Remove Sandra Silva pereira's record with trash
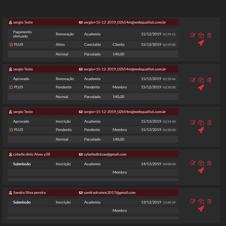 [209, 201]
